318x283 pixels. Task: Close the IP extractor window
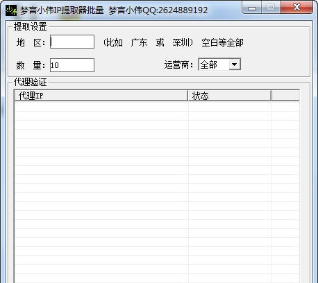click(296, 8)
